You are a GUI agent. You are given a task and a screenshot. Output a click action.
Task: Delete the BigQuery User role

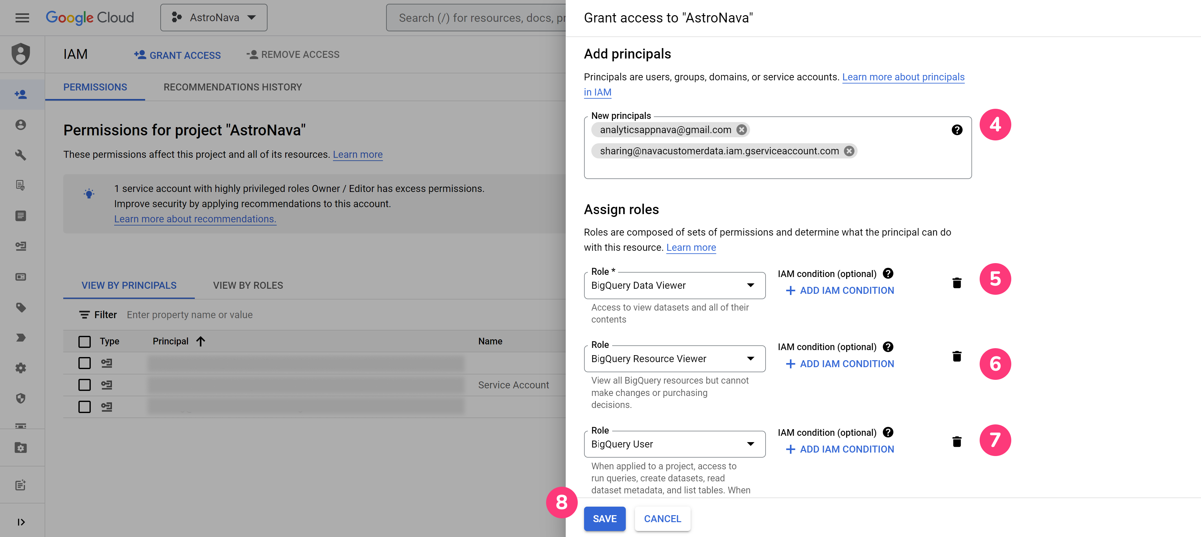click(957, 441)
